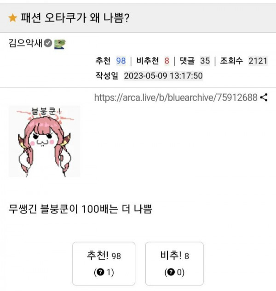Viewport: 276px width, 291px height.
Task: Open the arca.live bluearchive post link
Action: (x=176, y=97)
